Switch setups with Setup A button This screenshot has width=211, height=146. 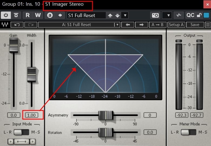coord(176,25)
